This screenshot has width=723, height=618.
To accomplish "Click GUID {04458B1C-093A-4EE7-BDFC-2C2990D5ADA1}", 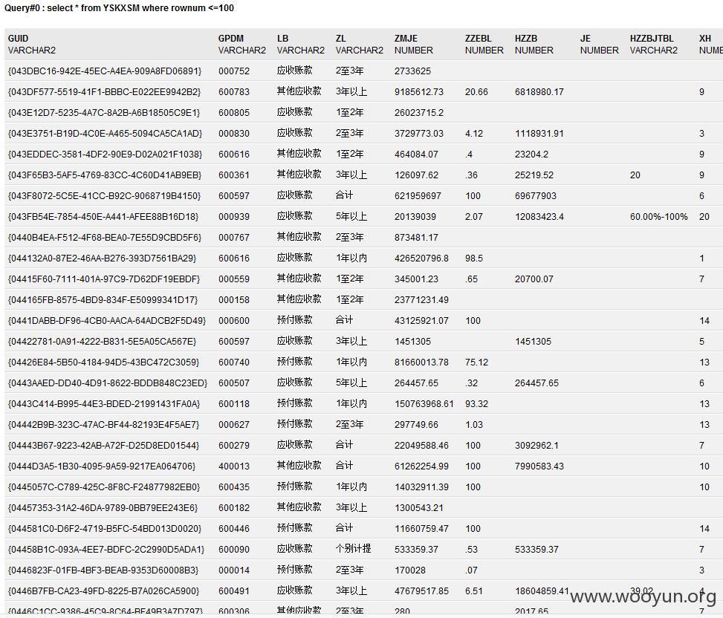I will 106,550.
